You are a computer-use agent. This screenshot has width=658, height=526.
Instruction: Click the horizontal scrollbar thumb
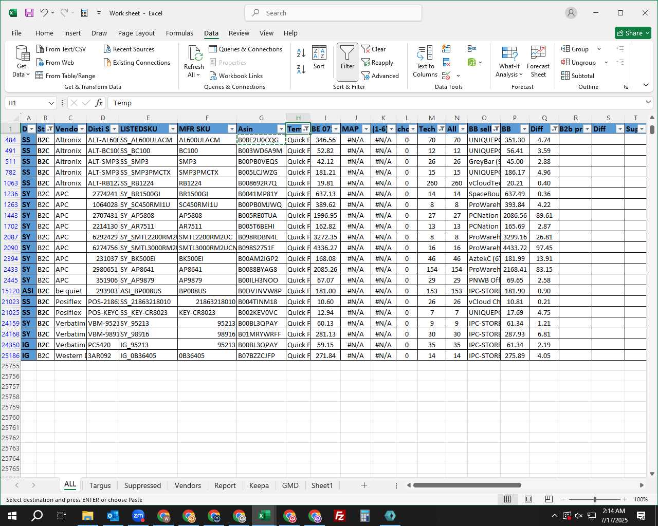[x=467, y=485]
